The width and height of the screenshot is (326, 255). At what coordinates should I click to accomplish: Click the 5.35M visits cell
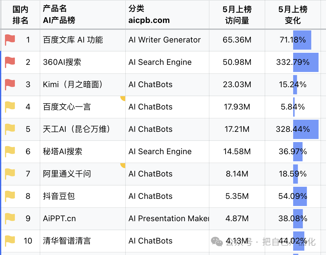tap(237, 196)
